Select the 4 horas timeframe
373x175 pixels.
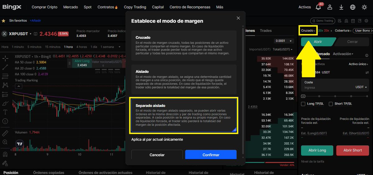point(82,47)
